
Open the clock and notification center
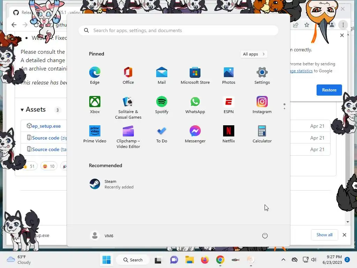[x=336, y=260]
